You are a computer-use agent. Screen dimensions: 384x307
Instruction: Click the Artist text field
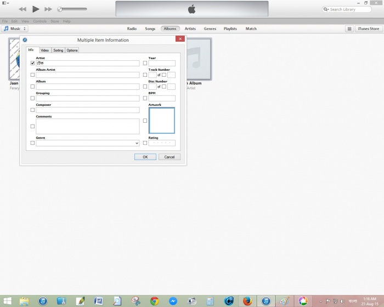point(88,63)
